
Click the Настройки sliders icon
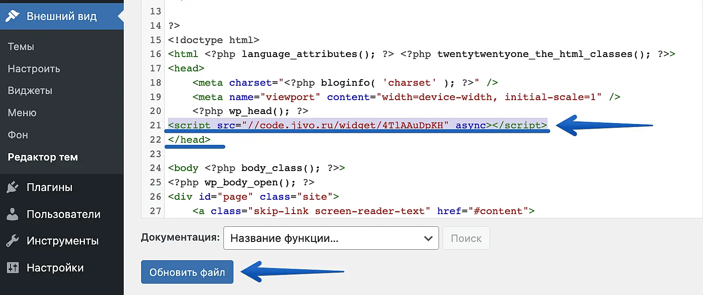click(x=13, y=268)
